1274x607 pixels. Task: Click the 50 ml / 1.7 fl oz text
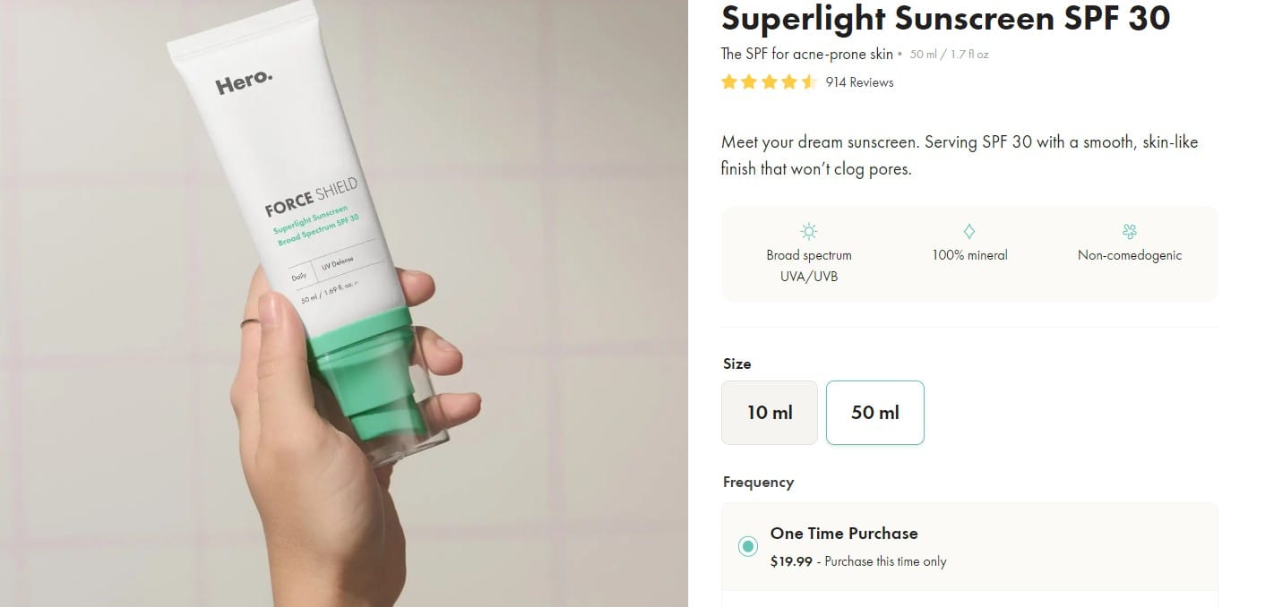coord(949,55)
